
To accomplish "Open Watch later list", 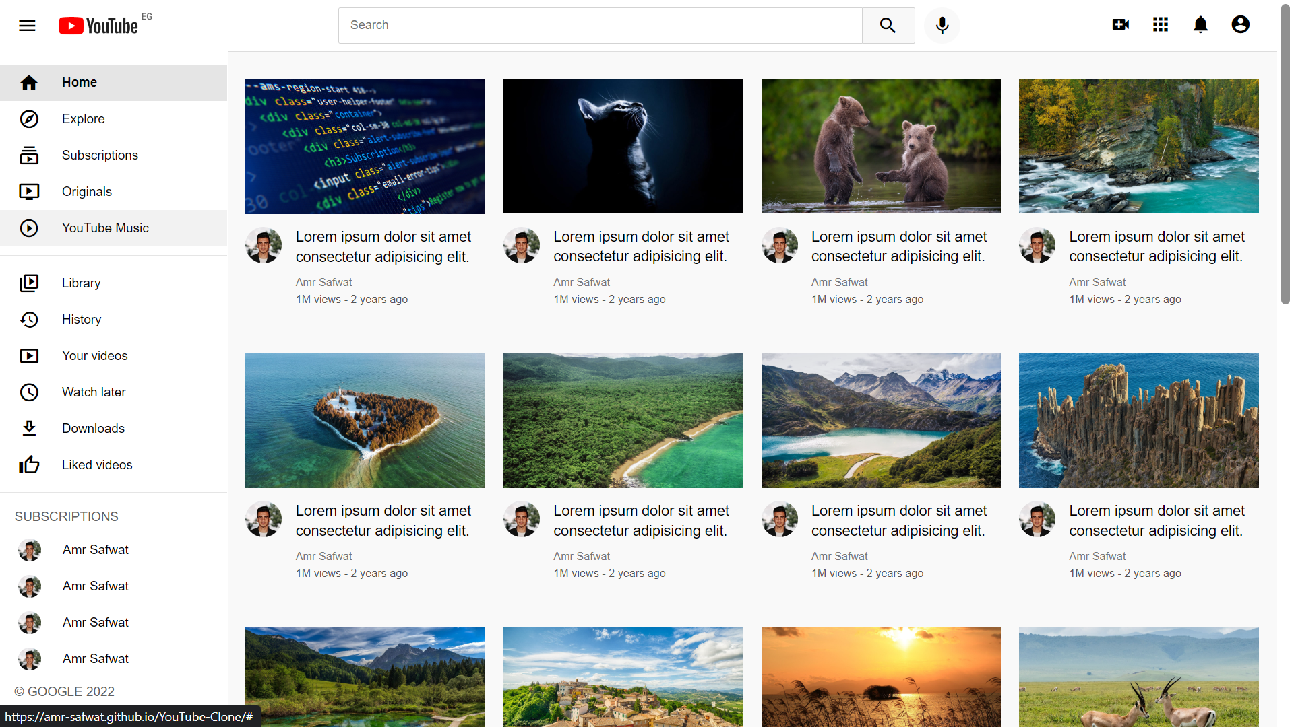I will pos(113,392).
